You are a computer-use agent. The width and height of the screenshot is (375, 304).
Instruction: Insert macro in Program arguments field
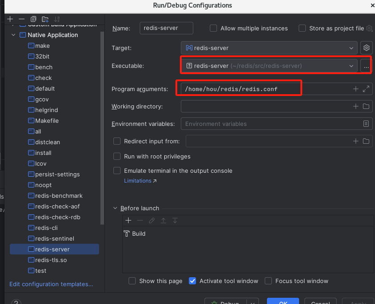click(356, 89)
